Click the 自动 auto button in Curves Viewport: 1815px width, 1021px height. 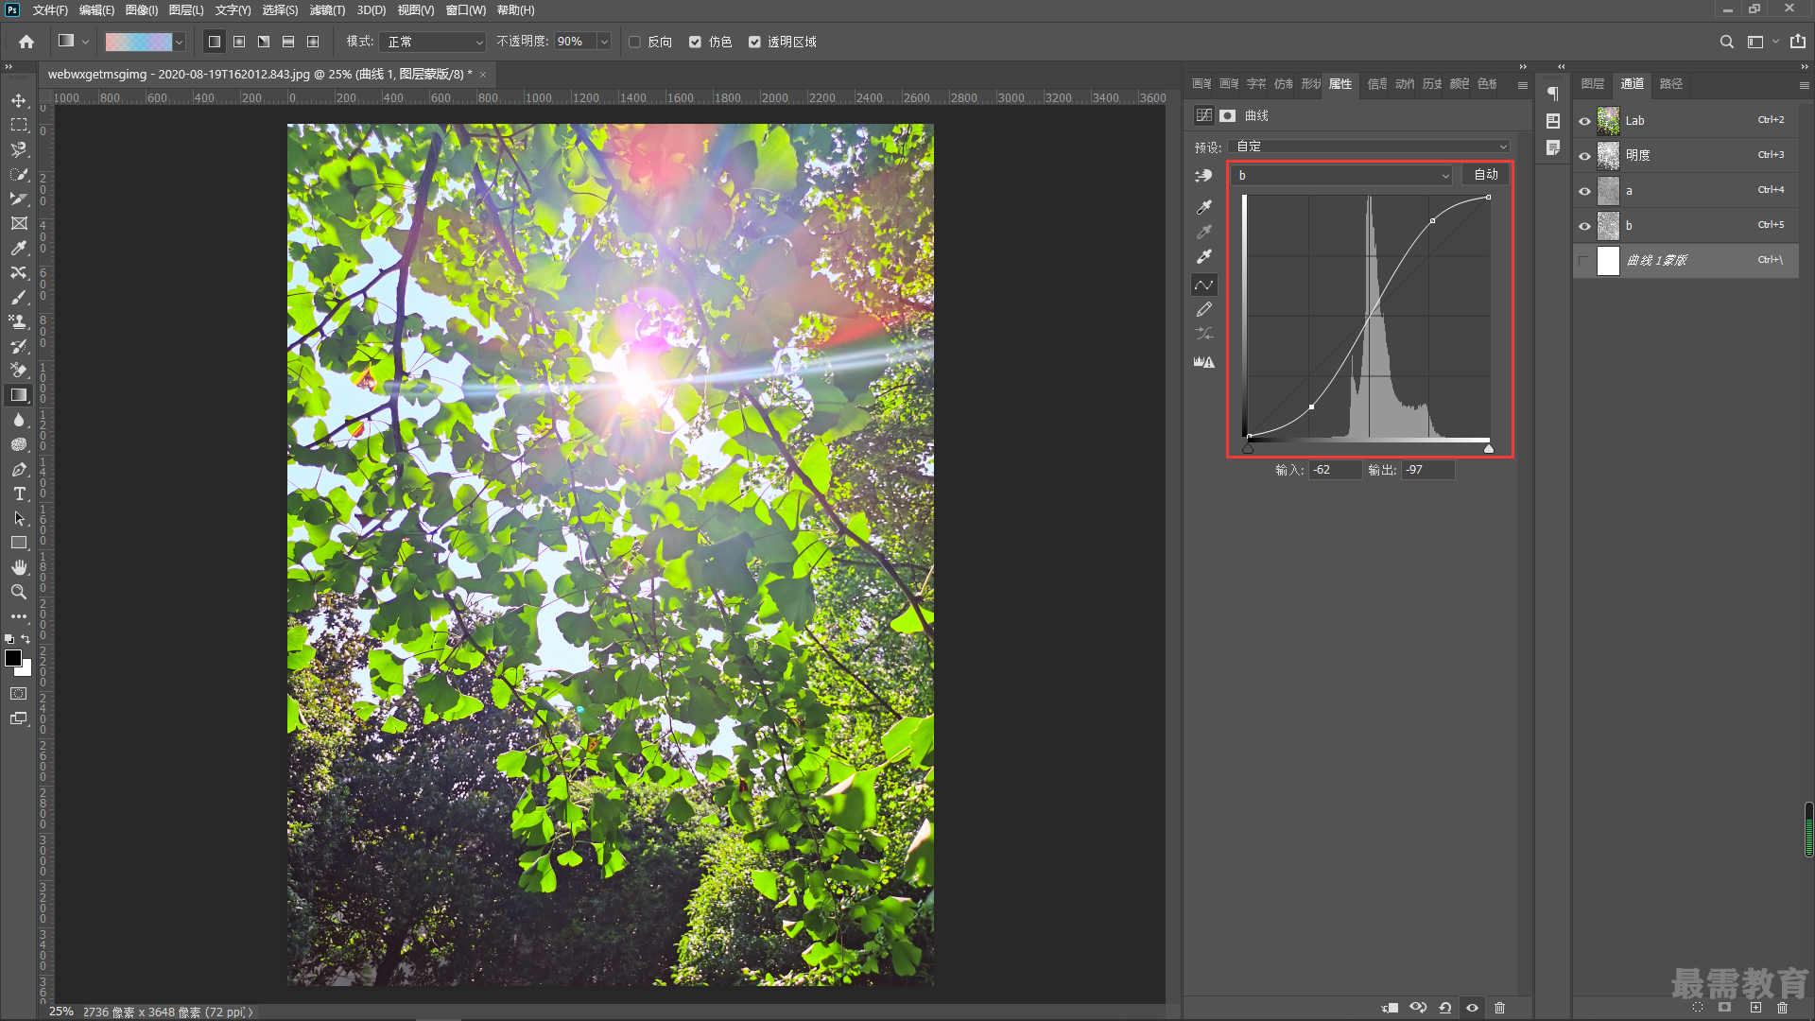1486,175
